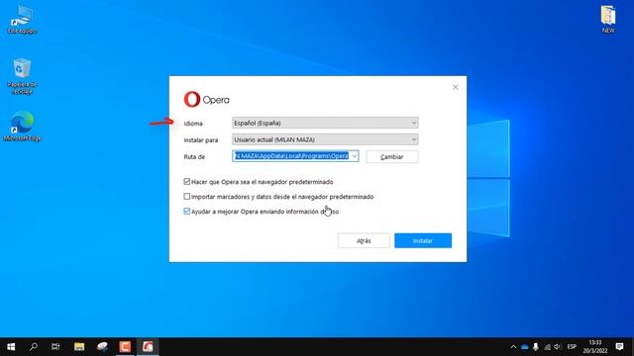Check 'Importar marcadores y datos' option

pyautogui.click(x=187, y=197)
